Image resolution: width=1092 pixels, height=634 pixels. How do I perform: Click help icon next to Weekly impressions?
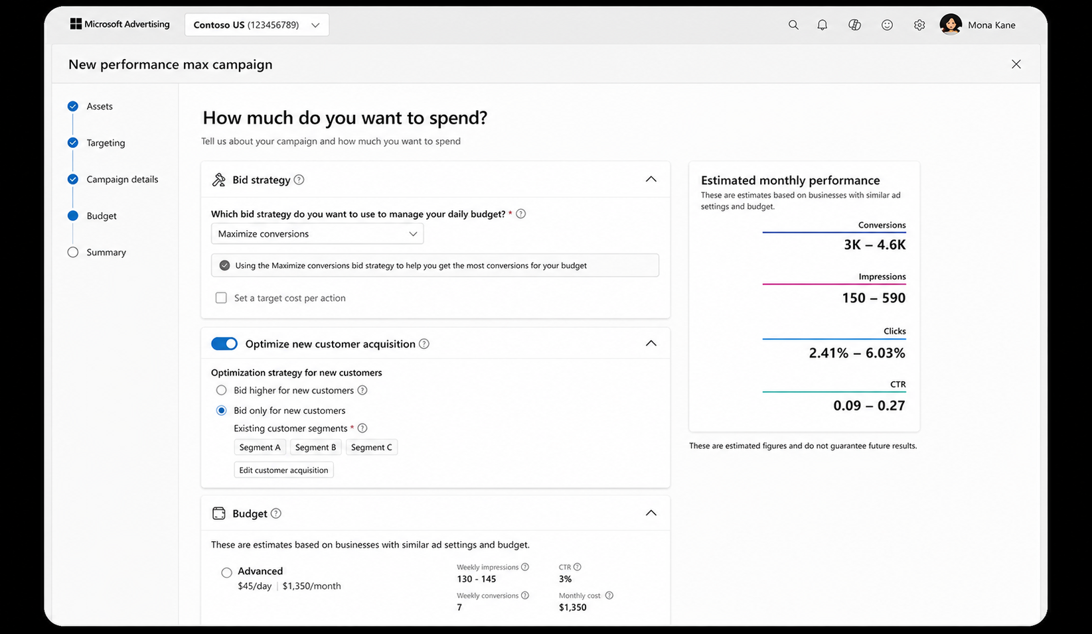click(525, 567)
